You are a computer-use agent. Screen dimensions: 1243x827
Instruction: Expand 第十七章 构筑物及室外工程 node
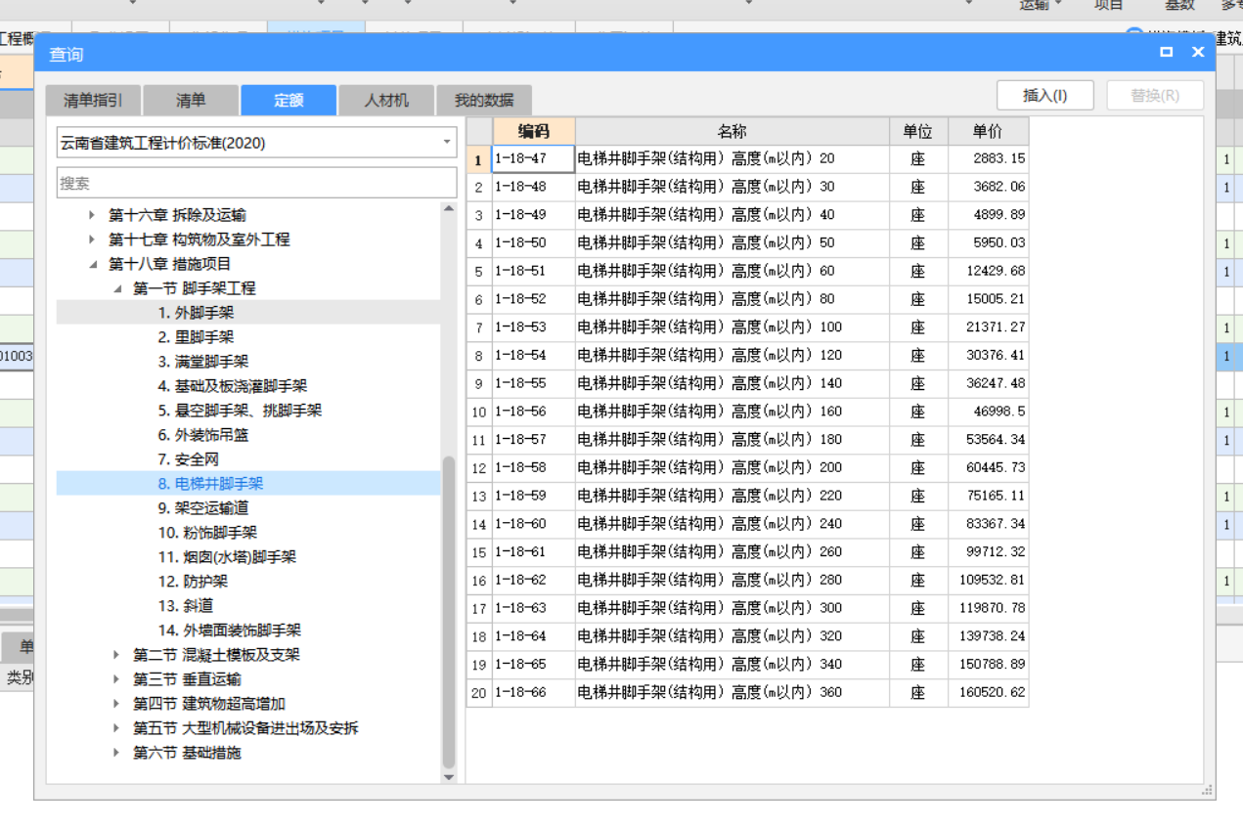pos(92,239)
